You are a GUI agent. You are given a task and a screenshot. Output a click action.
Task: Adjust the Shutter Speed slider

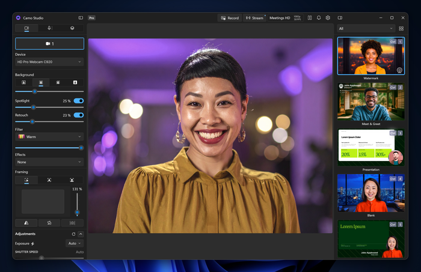[x=49, y=258]
